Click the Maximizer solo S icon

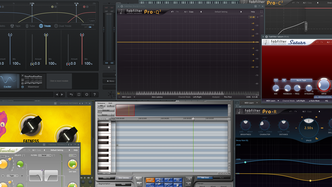pyautogui.click(x=23, y=83)
